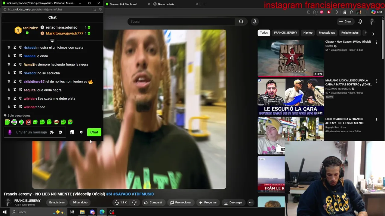The height and width of the screenshot is (216, 385).
Task: Click the Descargar button
Action: point(233,202)
